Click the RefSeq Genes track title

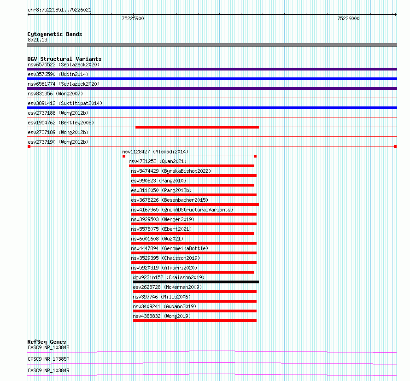point(47,342)
